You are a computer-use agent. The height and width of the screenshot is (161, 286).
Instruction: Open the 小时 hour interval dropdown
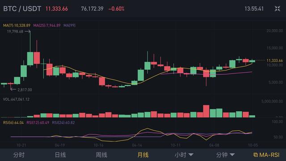tap(184, 155)
